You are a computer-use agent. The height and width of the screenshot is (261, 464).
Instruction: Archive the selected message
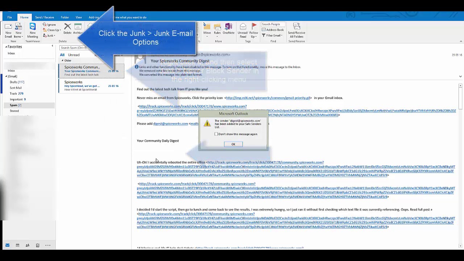pos(78,29)
